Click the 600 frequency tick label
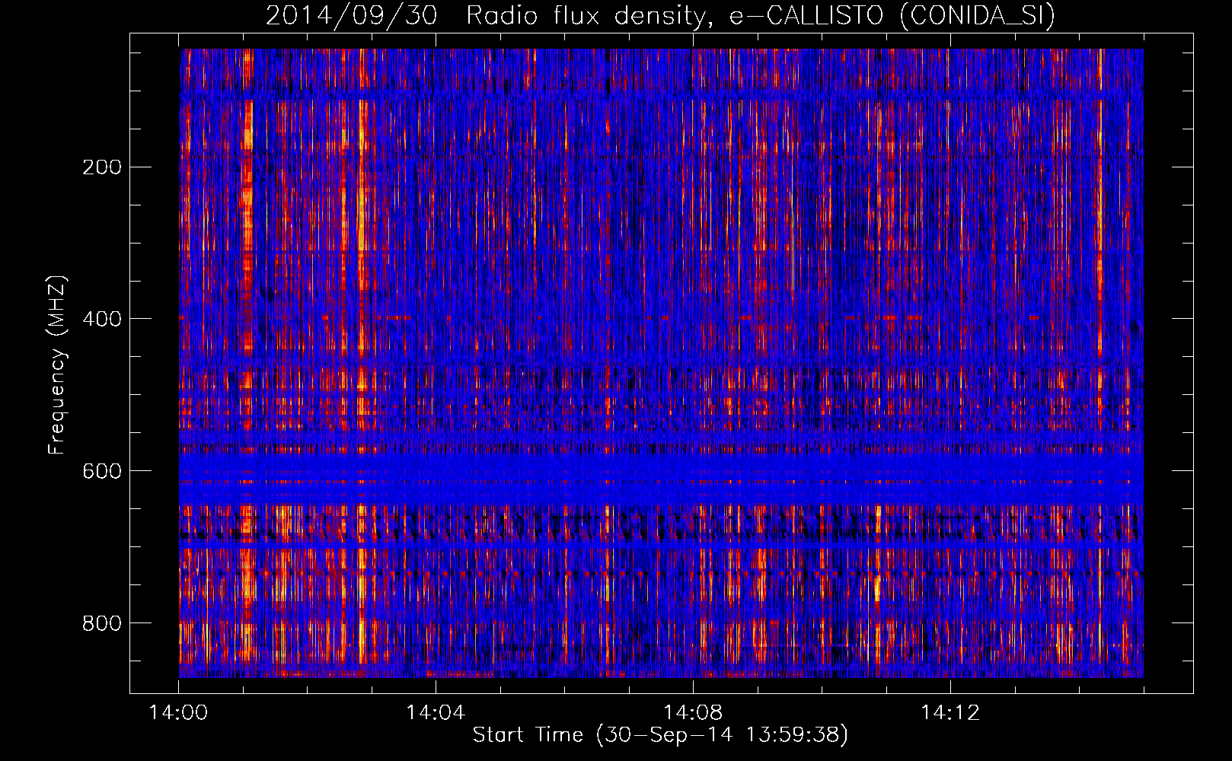 102,471
